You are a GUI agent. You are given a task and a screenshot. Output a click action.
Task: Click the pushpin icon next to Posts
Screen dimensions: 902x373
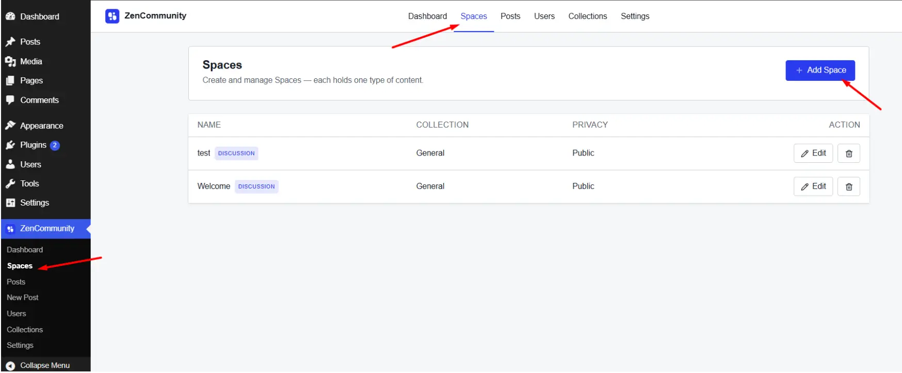click(x=10, y=42)
